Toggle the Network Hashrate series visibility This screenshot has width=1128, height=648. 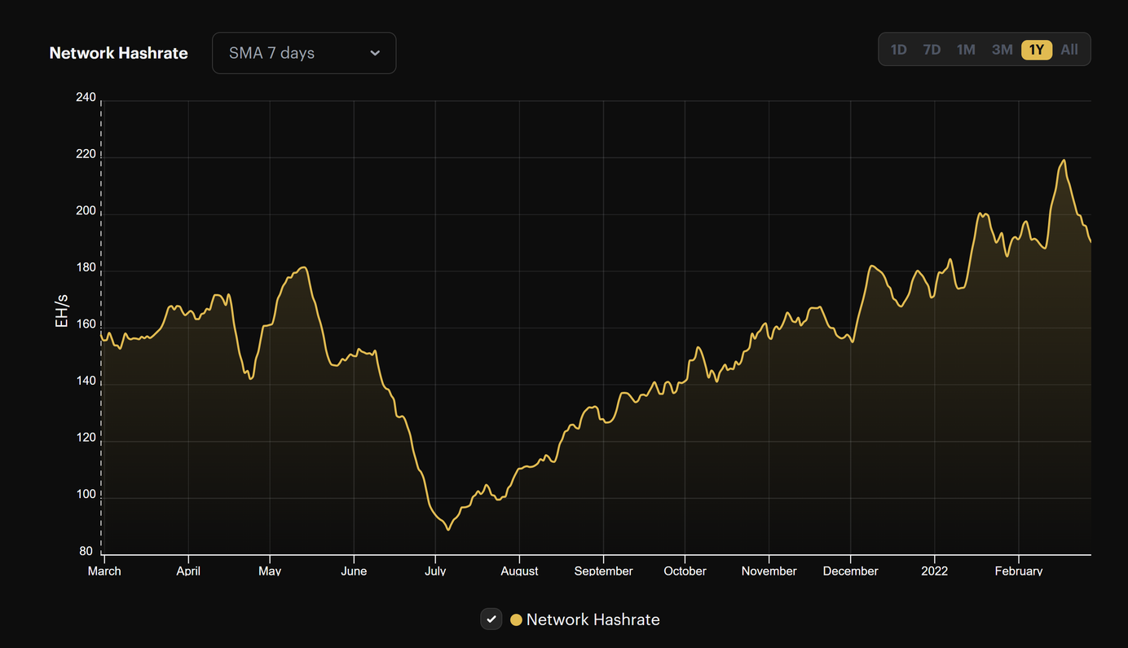[x=491, y=619]
